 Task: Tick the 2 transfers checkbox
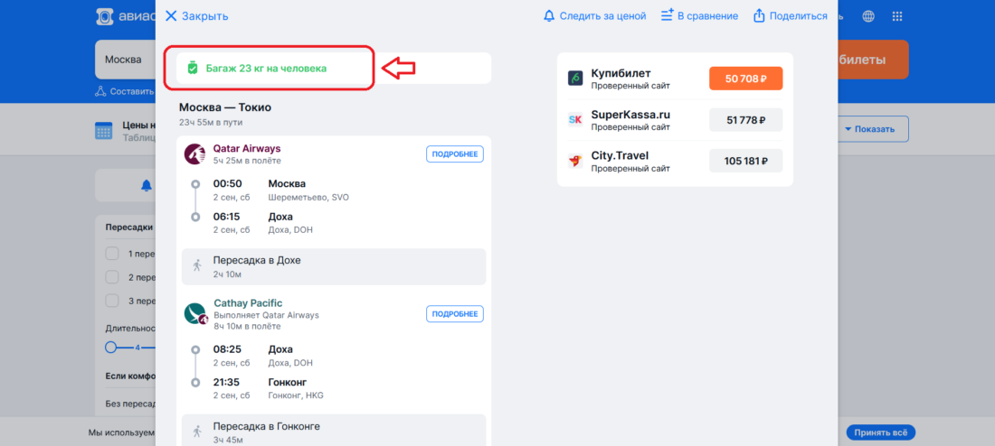(112, 277)
